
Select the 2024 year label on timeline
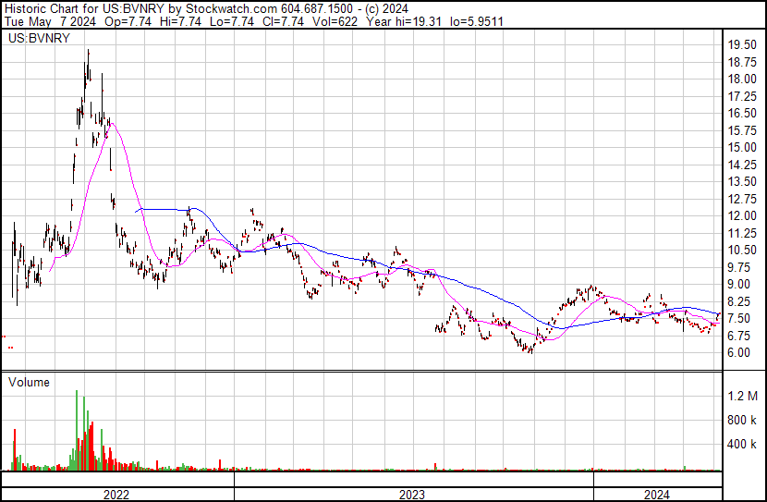coord(656,495)
